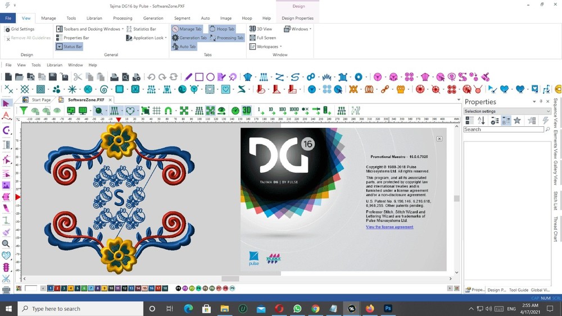Viewport: 562px width, 316px height.
Task: Switch to the Tool Guide panel tab
Action: click(x=518, y=290)
